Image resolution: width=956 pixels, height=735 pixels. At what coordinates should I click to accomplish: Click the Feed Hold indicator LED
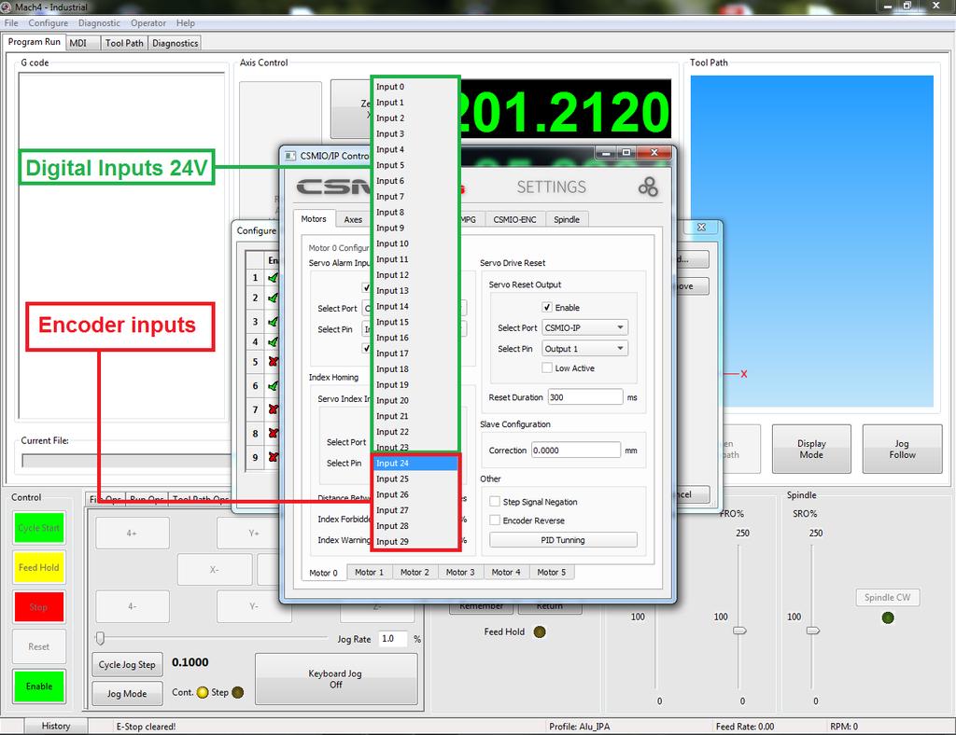540,631
